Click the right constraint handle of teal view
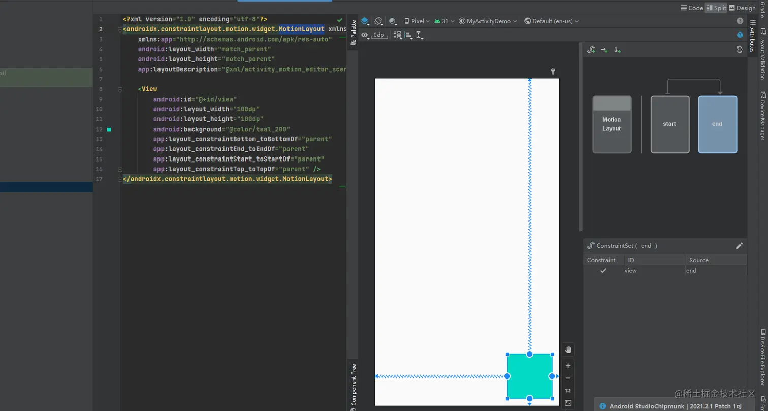Screen dimensions: 768x411 (552, 376)
